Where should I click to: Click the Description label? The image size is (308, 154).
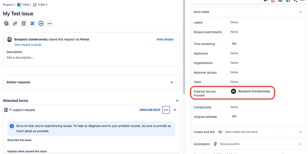pos(14,52)
